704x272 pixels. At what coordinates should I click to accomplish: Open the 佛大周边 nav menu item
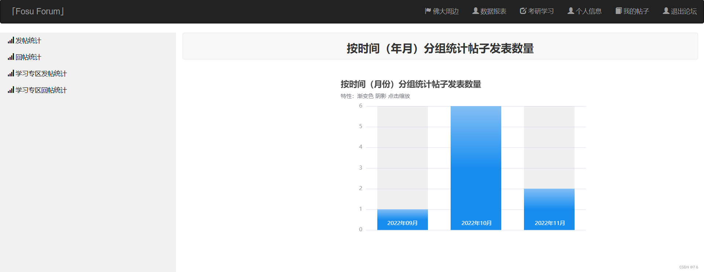click(442, 11)
